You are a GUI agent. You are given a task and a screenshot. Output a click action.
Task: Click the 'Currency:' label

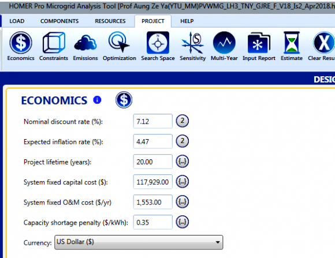(38, 242)
